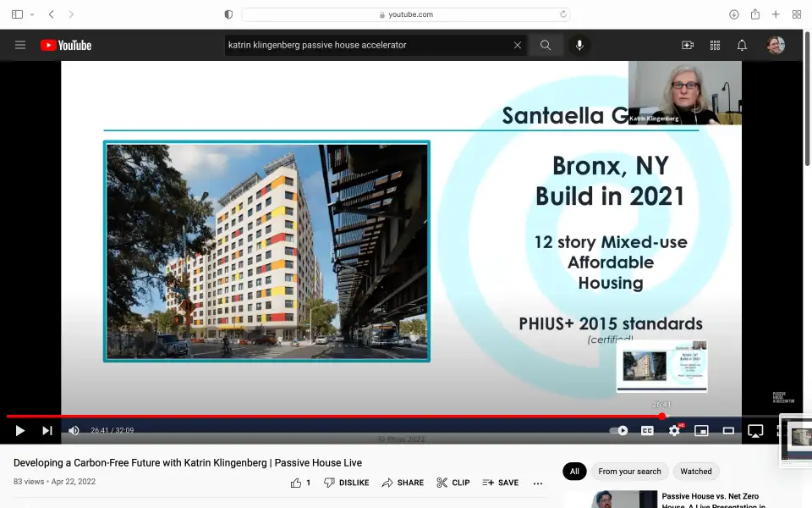Open the Create video menu
812x508 pixels.
(x=688, y=45)
